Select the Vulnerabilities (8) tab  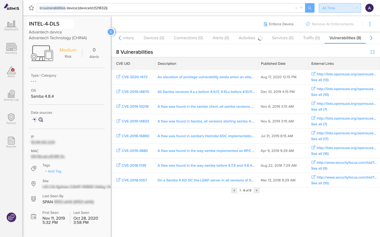[345, 38]
